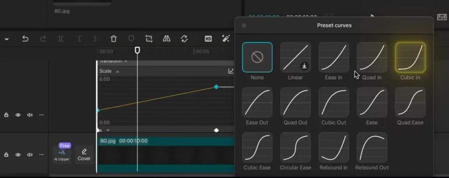449x178 pixels.
Task: Select the Split tool icon
Action: 61,39
